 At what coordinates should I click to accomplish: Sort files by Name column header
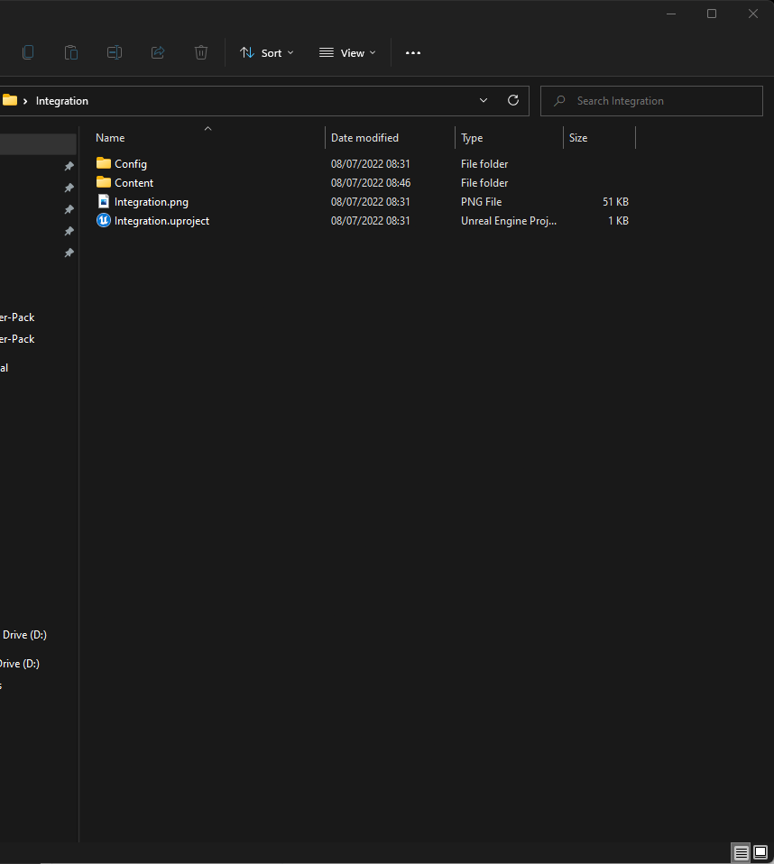coord(110,138)
